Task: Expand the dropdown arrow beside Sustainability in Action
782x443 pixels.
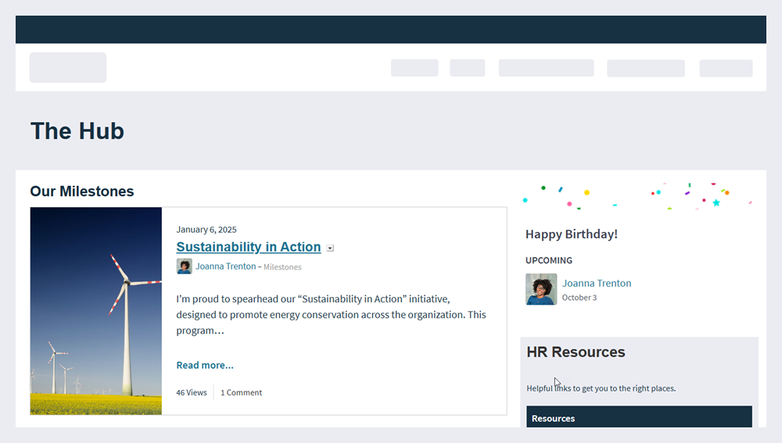Action: (x=330, y=248)
